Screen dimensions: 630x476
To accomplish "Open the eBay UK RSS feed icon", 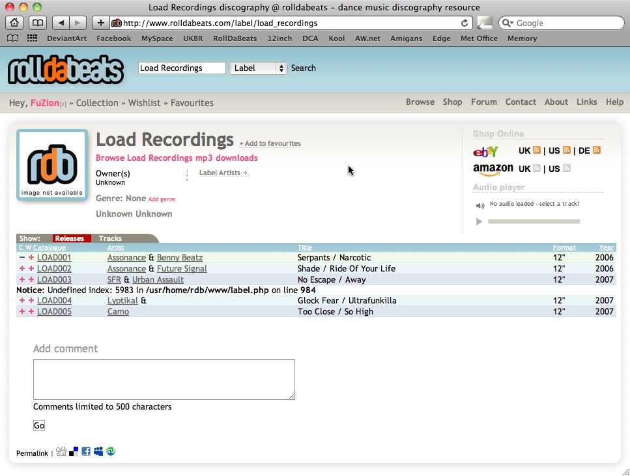I will click(x=537, y=150).
